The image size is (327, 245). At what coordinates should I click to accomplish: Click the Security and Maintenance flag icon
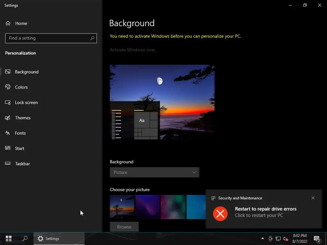(x=213, y=198)
